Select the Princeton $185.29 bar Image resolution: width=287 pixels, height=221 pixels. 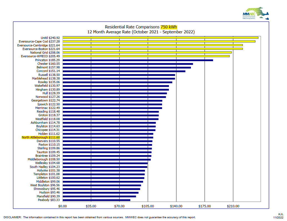click(138, 60)
